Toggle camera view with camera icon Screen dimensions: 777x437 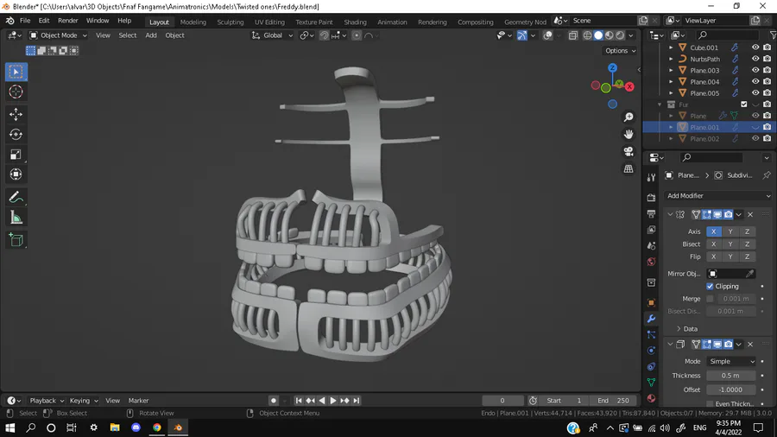(x=629, y=152)
